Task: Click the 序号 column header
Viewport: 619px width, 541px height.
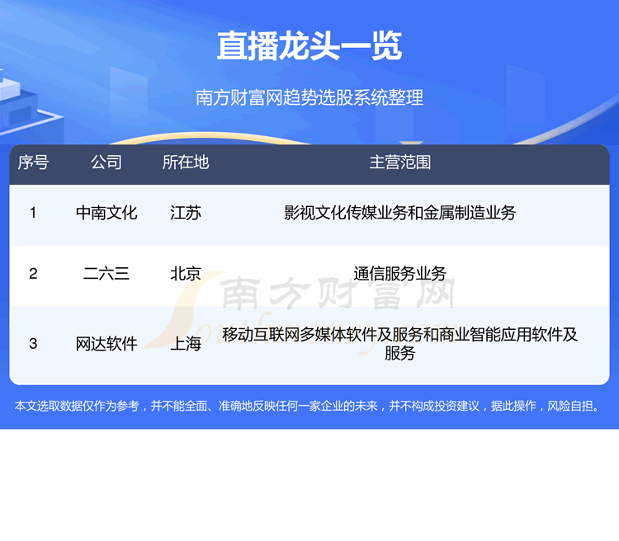Action: click(33, 162)
